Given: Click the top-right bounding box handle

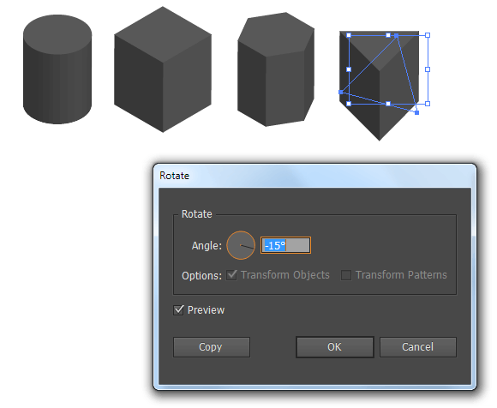Looking at the screenshot, I should click(x=428, y=35).
